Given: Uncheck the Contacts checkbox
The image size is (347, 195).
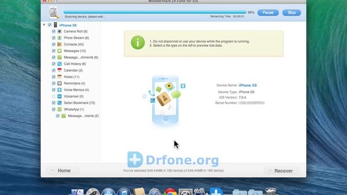Looking at the screenshot, I should 54,44.
